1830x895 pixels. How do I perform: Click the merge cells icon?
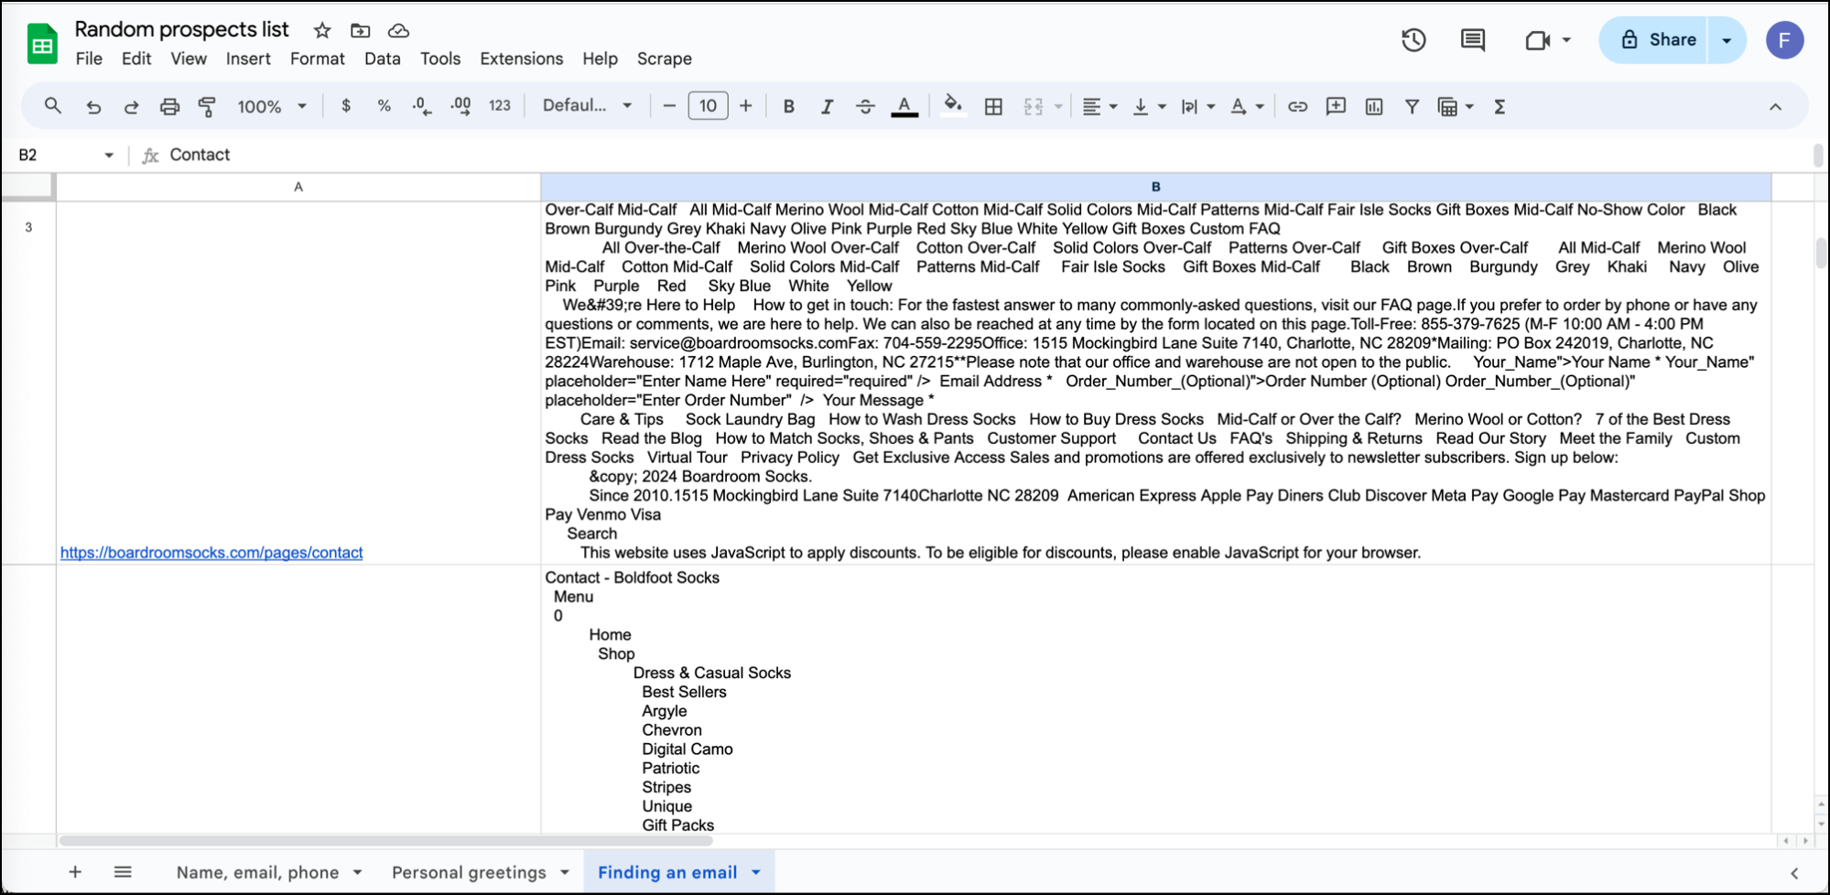1034,106
